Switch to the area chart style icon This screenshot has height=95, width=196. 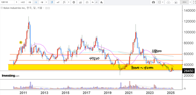click(58, 2)
